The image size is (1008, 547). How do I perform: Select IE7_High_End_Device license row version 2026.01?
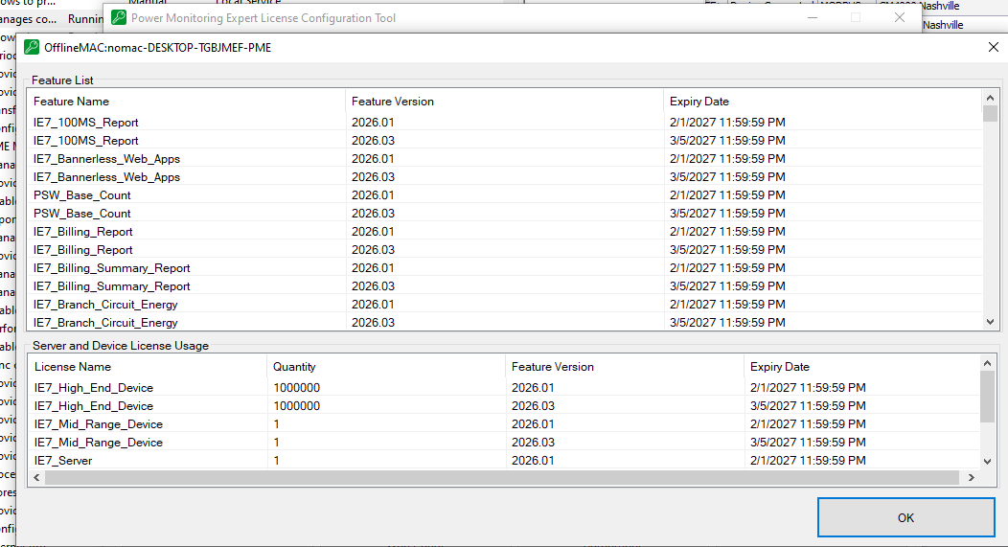pos(504,388)
